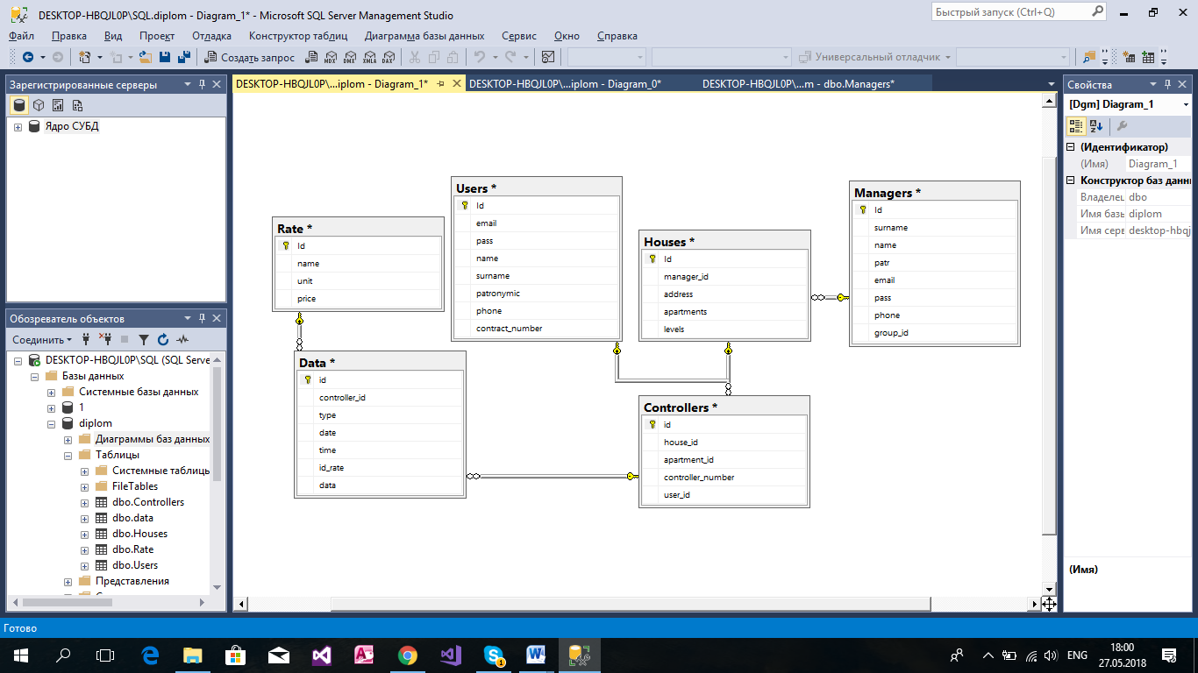Click connect plug icon in Object Explorer

pos(87,339)
